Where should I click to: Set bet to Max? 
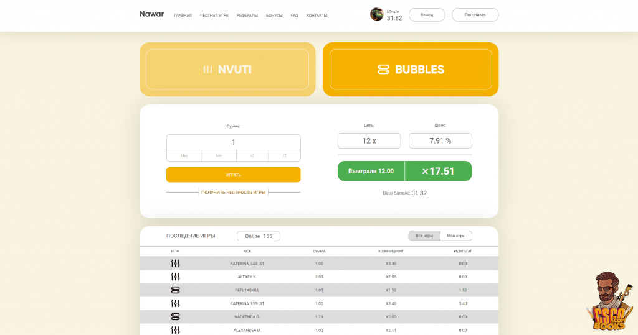point(184,155)
